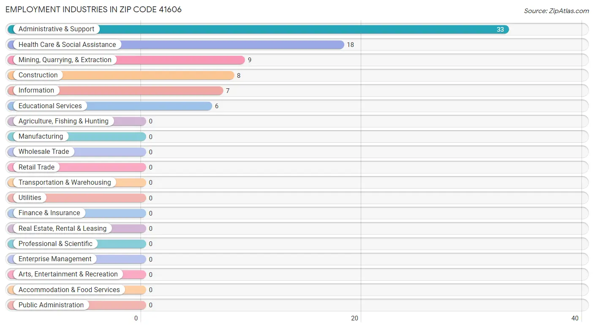Screen dimensions: 594x328
Task: Click the 'Administrative & Support' bar label
Action: tap(56, 29)
